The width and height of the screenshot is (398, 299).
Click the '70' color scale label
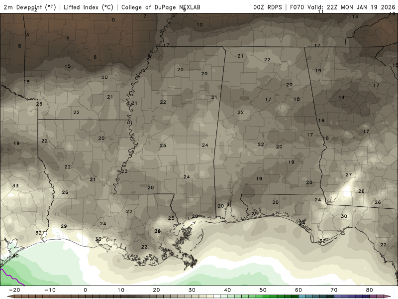tap(334, 290)
